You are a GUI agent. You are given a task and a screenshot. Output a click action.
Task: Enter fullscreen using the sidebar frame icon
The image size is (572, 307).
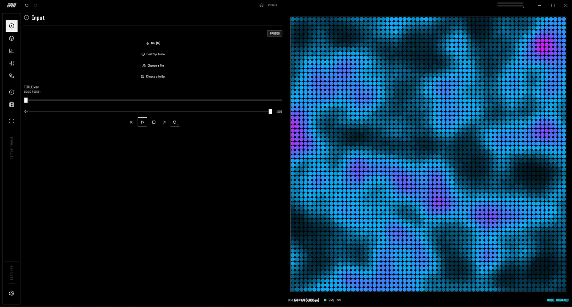(11, 121)
